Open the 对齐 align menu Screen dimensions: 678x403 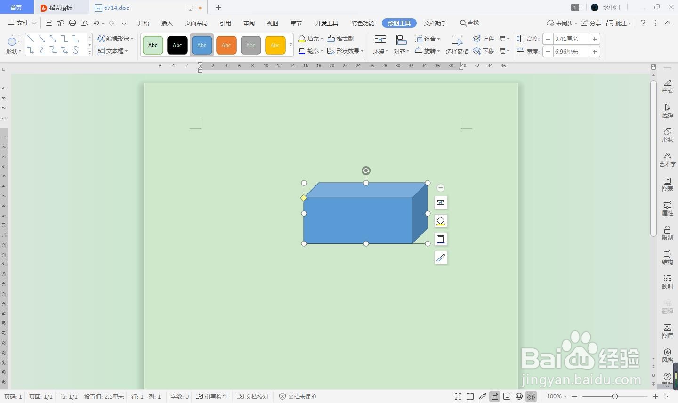pyautogui.click(x=402, y=45)
